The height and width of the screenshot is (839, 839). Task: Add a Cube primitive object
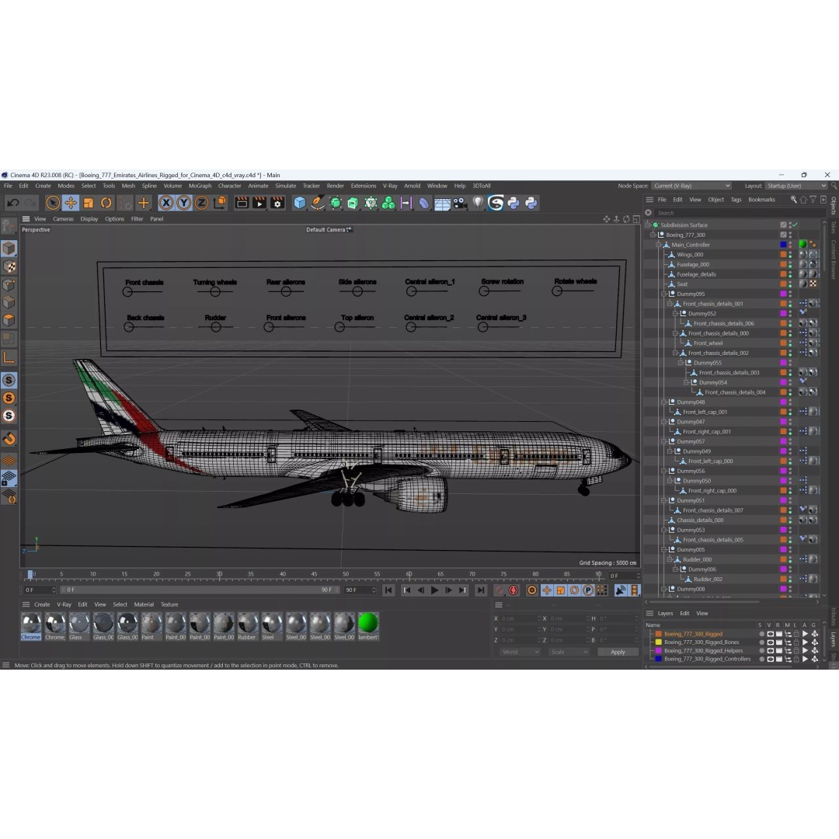pos(300,203)
